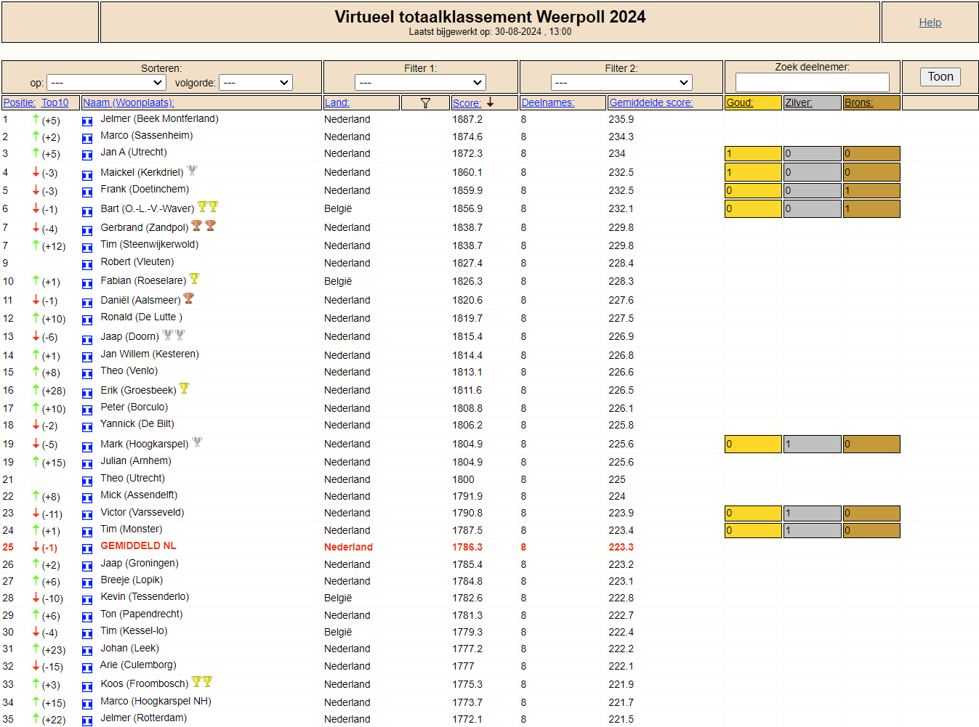Click the blue icon next to Fabian (Roeselare)

pyautogui.click(x=87, y=283)
